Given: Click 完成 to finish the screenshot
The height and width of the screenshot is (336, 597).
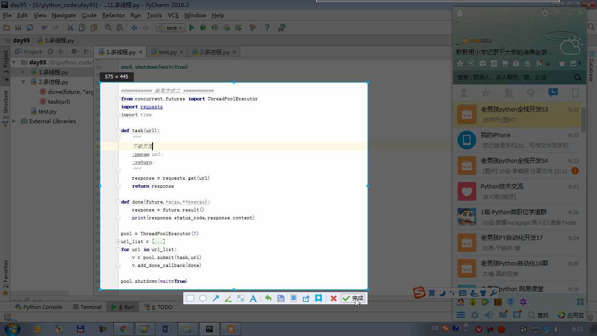Looking at the screenshot, I should (x=353, y=298).
